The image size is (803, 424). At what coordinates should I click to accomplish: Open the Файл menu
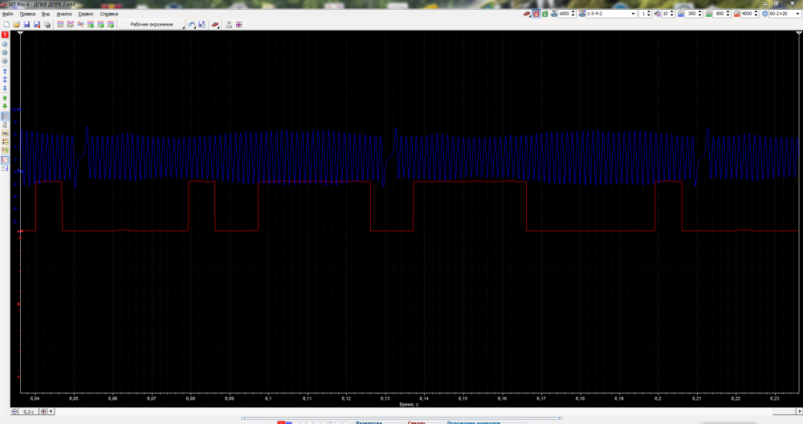[x=7, y=14]
